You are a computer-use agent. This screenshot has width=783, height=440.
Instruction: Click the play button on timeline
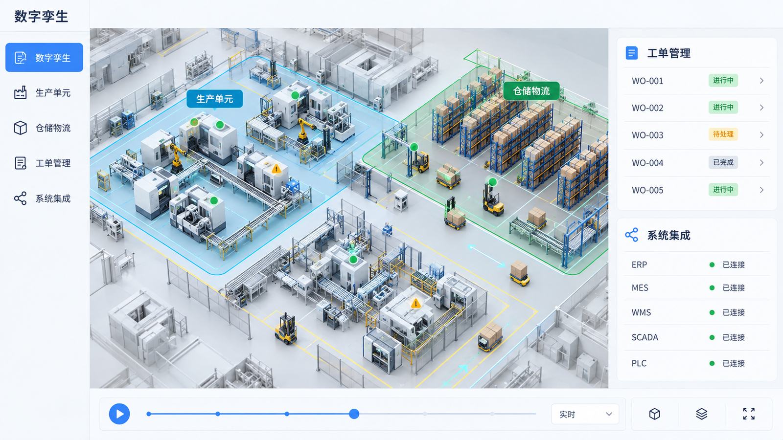pyautogui.click(x=119, y=414)
